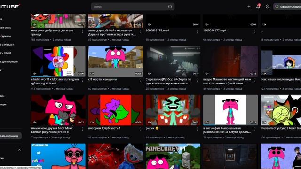Open the 'с 8 марта женщины' Minecraft thumbnail
This screenshot has width=301, height=169.
[x=116, y=61]
